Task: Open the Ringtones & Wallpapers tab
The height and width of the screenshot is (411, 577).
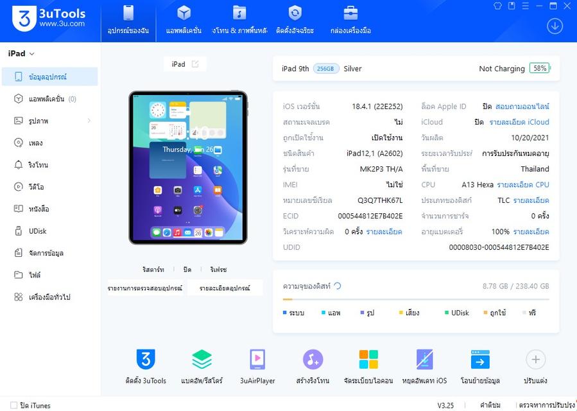Action: (239, 21)
